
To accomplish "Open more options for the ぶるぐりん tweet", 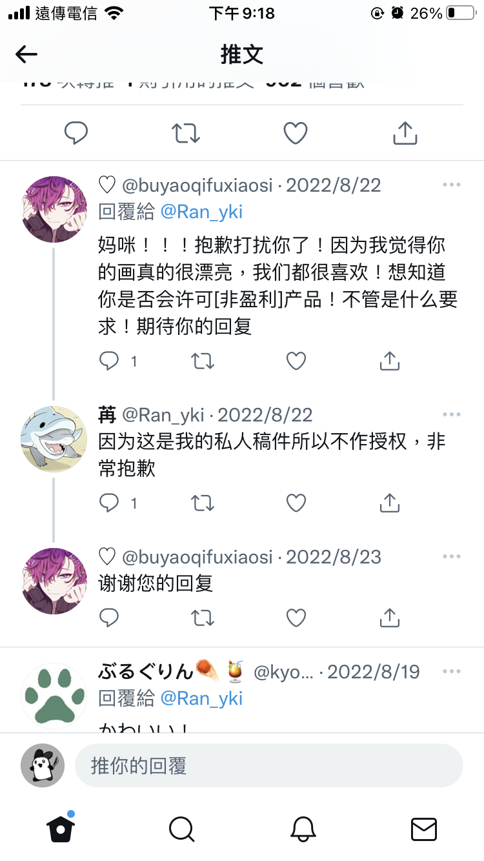I will point(452,672).
